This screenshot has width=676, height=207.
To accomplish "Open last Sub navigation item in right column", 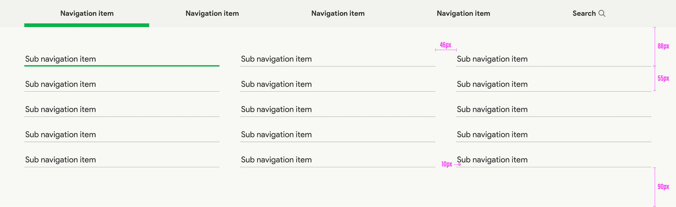I will pyautogui.click(x=492, y=160).
